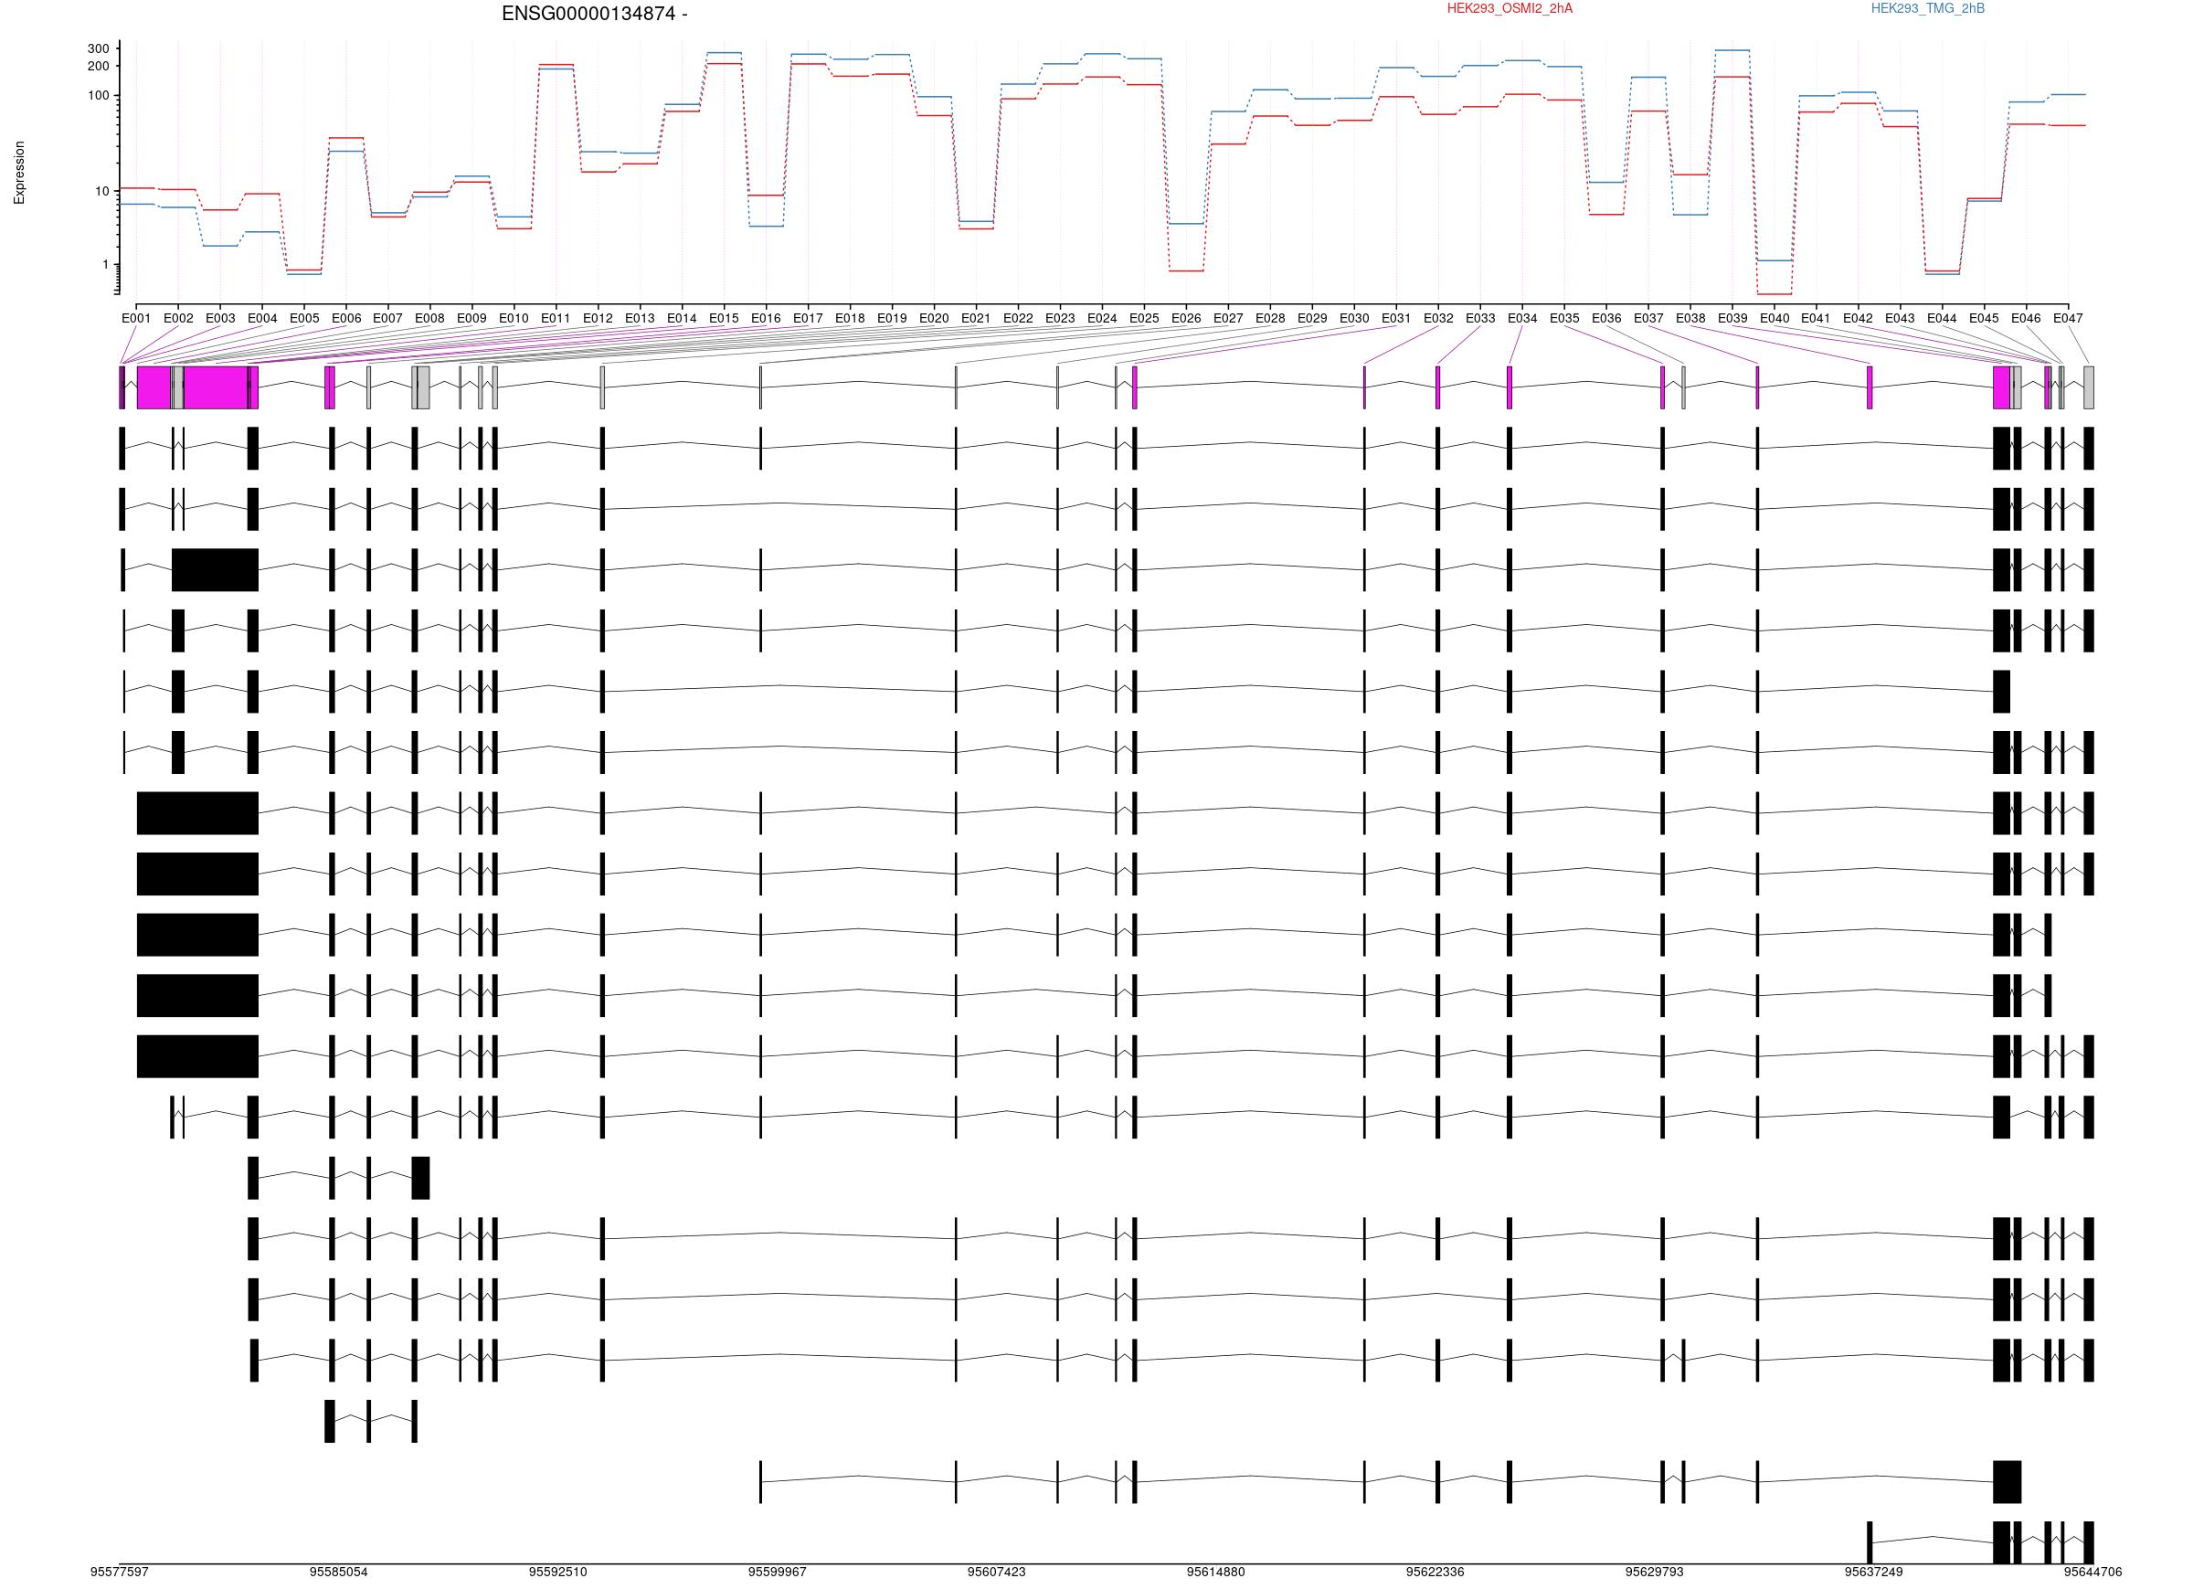Select exon label E016
The height and width of the screenshot is (1589, 2193).
point(766,318)
